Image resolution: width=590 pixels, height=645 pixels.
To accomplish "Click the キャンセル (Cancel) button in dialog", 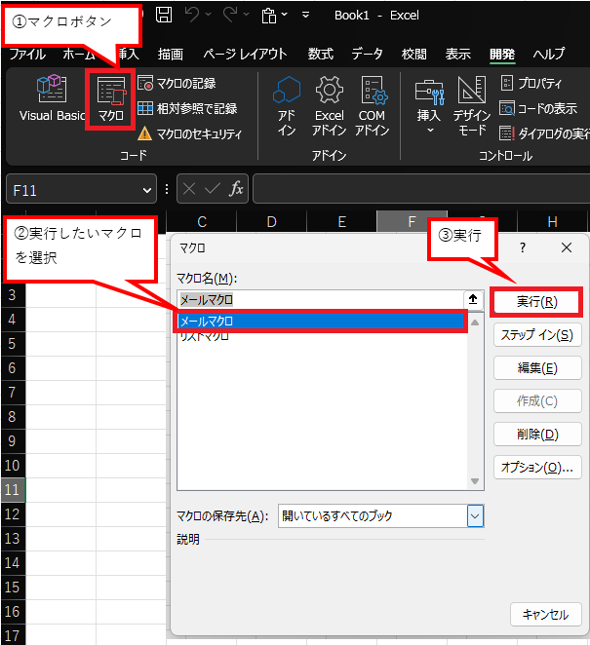I will (x=545, y=614).
